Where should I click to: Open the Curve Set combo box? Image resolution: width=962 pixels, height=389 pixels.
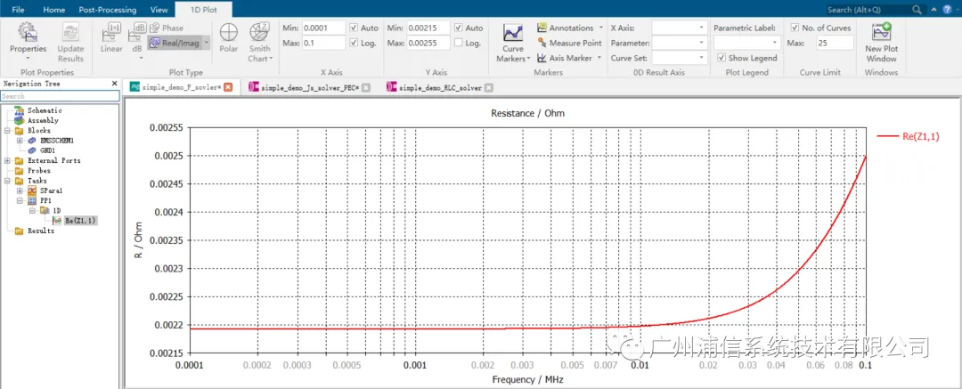[679, 58]
